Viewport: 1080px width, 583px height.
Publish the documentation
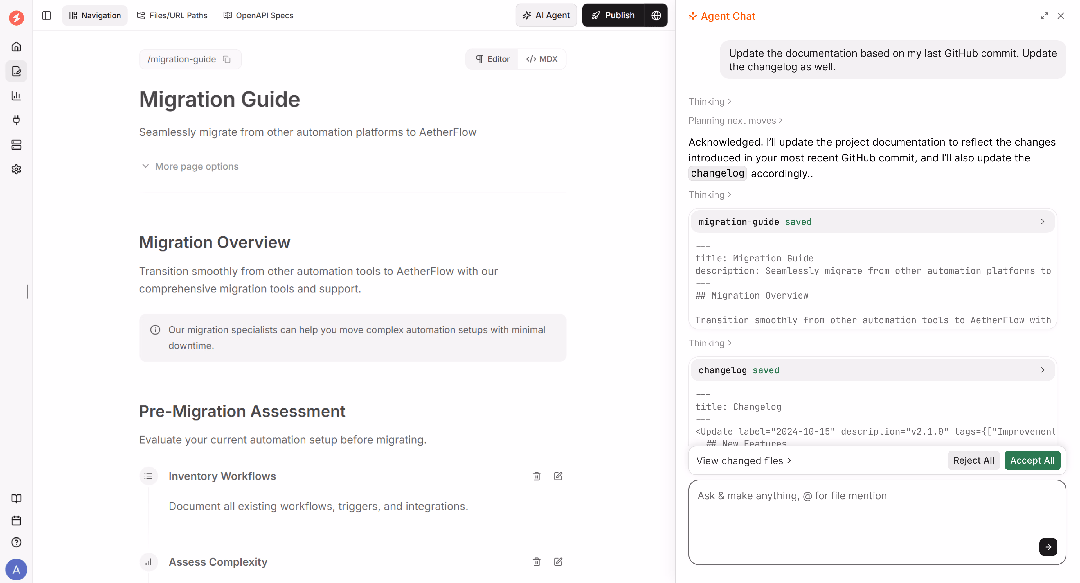click(x=613, y=15)
